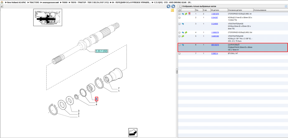Image resolution: width=288 pixels, height=138 pixels.
Task: Expand arrow before New Holland AG APAC breadcrumb
Action: pos(6,3)
